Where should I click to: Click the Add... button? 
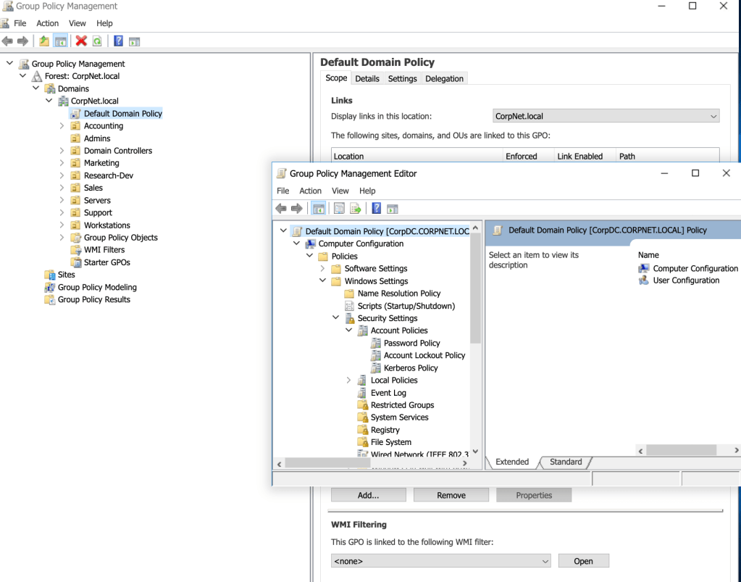[x=368, y=495]
